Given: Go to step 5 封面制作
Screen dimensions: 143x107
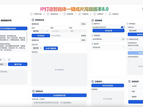Looking at the screenshot, I should pyautogui.click(x=98, y=14).
